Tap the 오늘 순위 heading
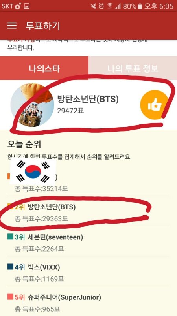177x316 pixels. [24, 144]
